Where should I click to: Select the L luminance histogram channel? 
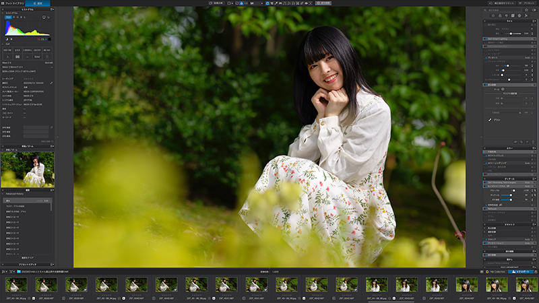[24, 17]
